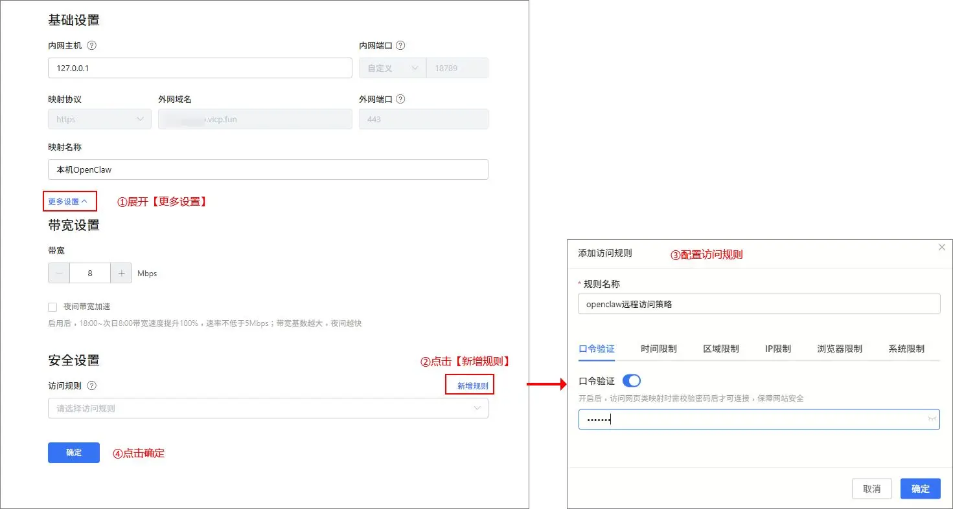
Task: Click the help icon beside 内网主机
Action: click(92, 45)
